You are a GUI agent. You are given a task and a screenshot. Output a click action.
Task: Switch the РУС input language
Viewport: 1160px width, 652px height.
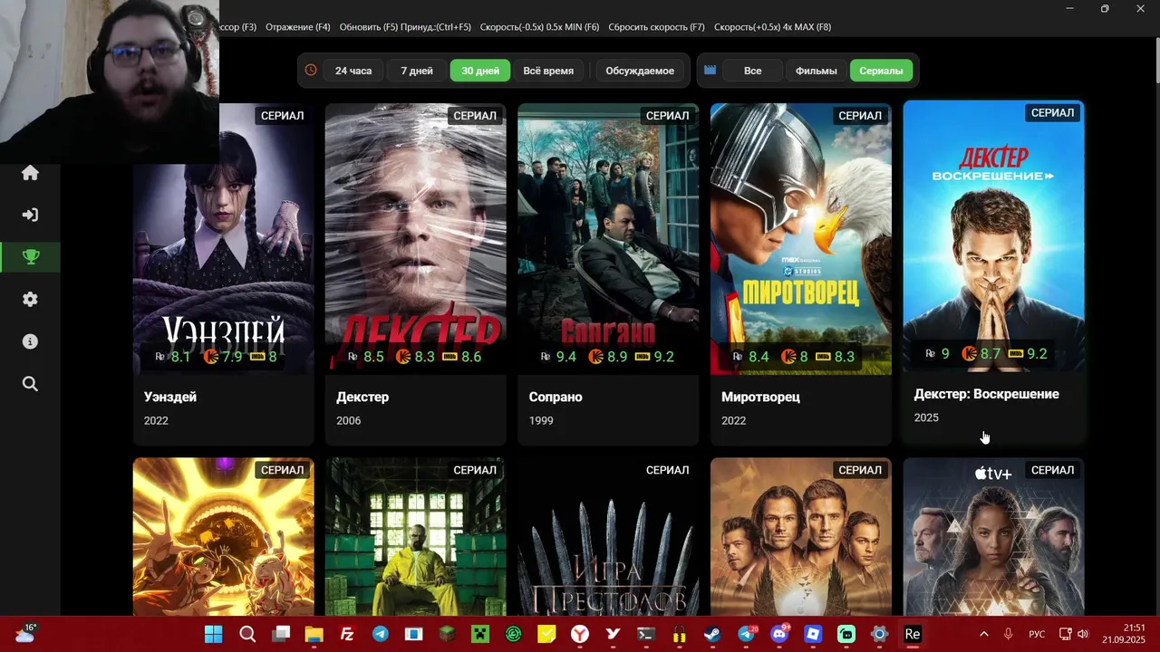pos(1037,634)
